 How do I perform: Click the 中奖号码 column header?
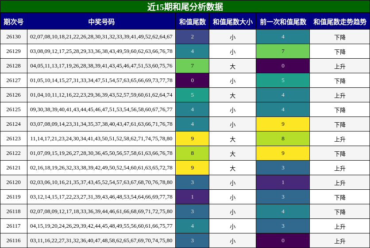point(101,22)
